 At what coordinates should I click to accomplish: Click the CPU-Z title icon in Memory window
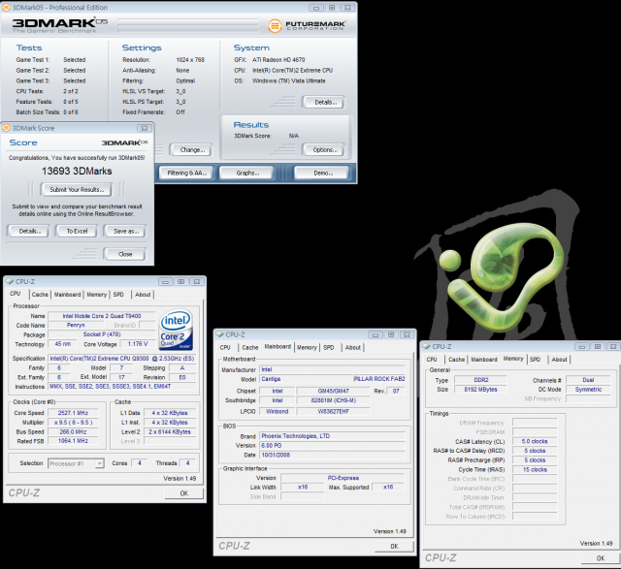[426, 346]
